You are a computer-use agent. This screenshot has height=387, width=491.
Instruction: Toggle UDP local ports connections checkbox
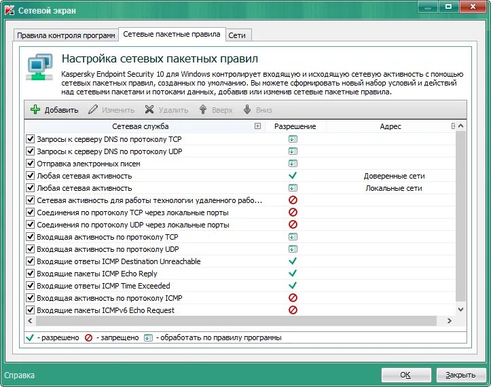[30, 224]
